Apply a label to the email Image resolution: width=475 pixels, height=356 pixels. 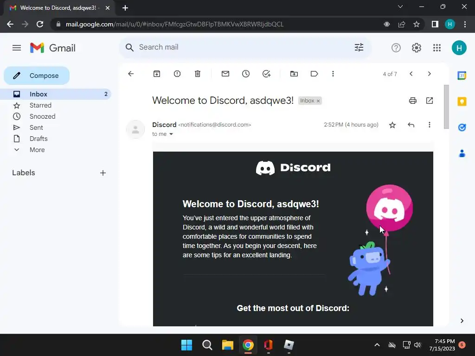click(x=314, y=74)
